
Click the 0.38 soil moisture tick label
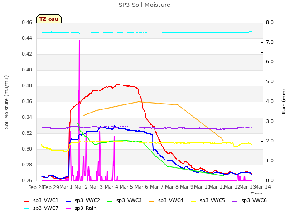click(27, 86)
